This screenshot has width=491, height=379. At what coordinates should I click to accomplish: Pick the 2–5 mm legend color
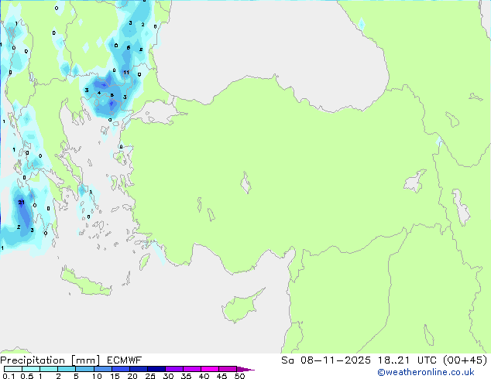[67, 369]
